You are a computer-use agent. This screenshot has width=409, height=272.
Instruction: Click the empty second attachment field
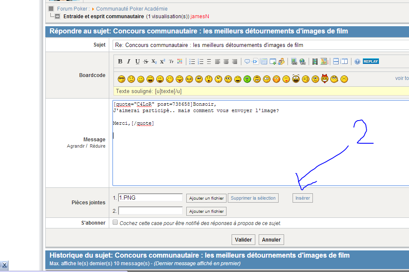150,211
